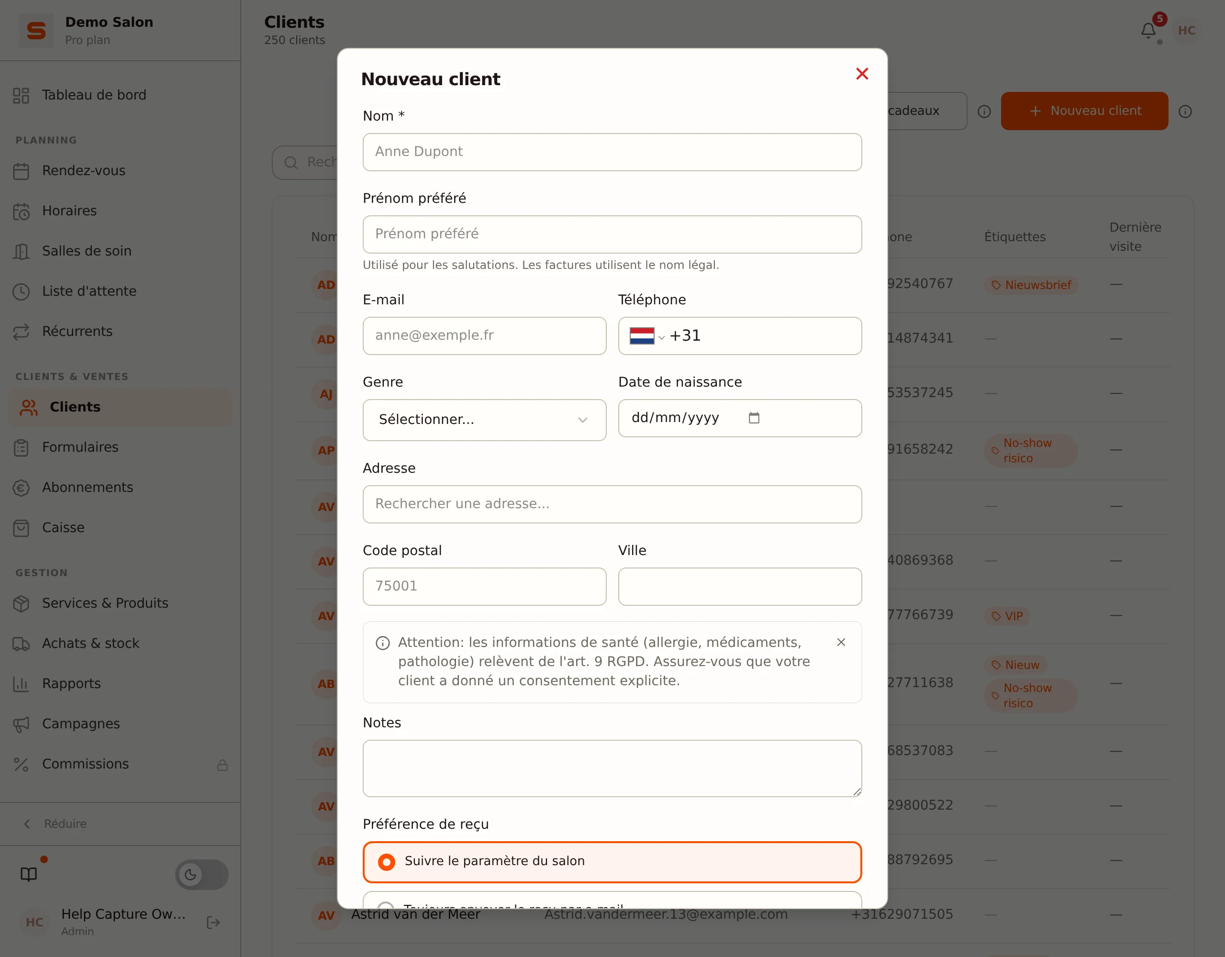Viewport: 1225px width, 957px height.
Task: Toggle the dark mode switch
Action: click(202, 874)
